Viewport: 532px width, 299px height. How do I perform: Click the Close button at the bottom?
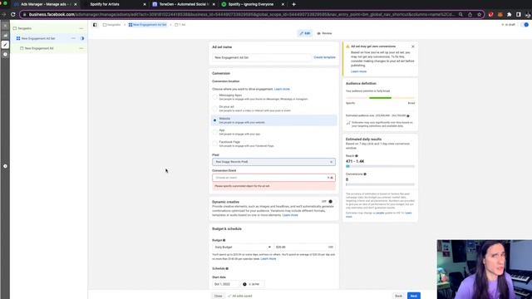coord(218,296)
